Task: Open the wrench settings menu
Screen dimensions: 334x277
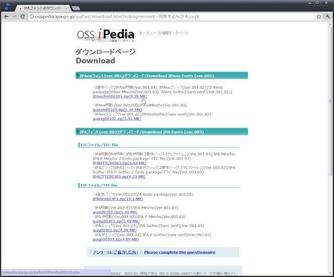Action: click(328, 16)
